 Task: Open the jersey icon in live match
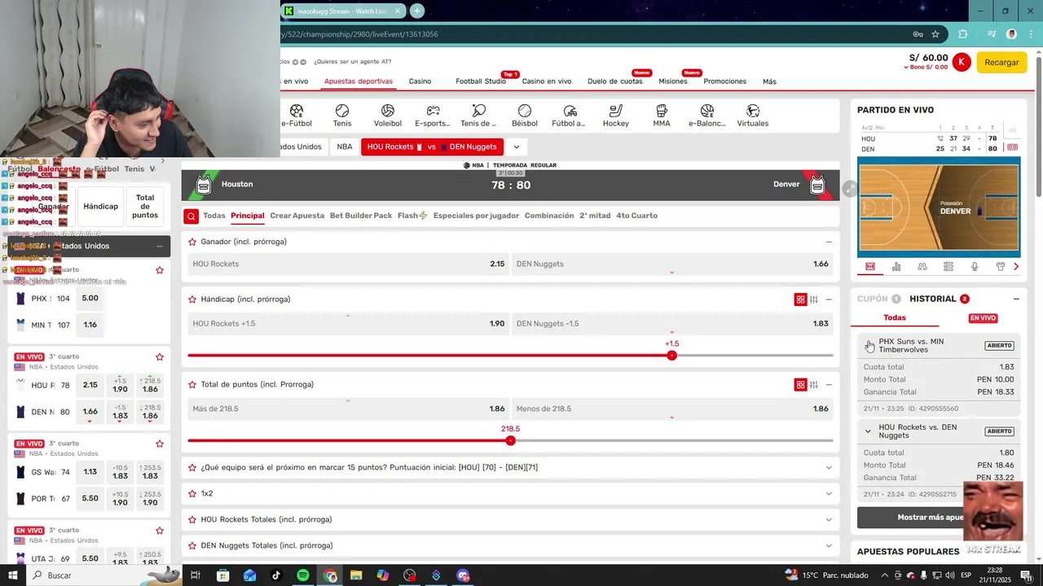coord(1001,266)
